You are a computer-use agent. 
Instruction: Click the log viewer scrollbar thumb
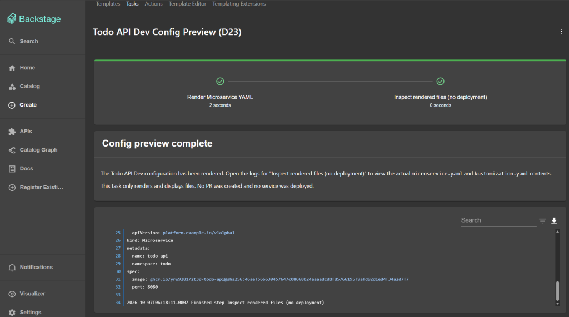[x=558, y=291]
